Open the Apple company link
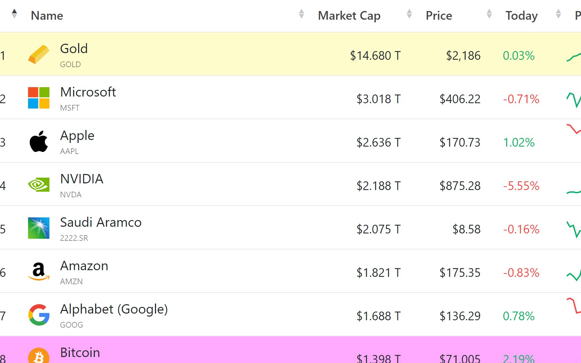Viewport: 581px width, 363px height. (77, 136)
